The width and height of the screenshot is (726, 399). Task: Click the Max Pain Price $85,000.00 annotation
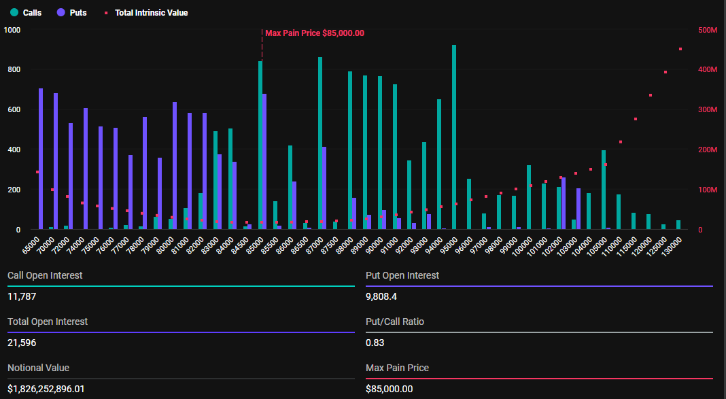click(315, 33)
